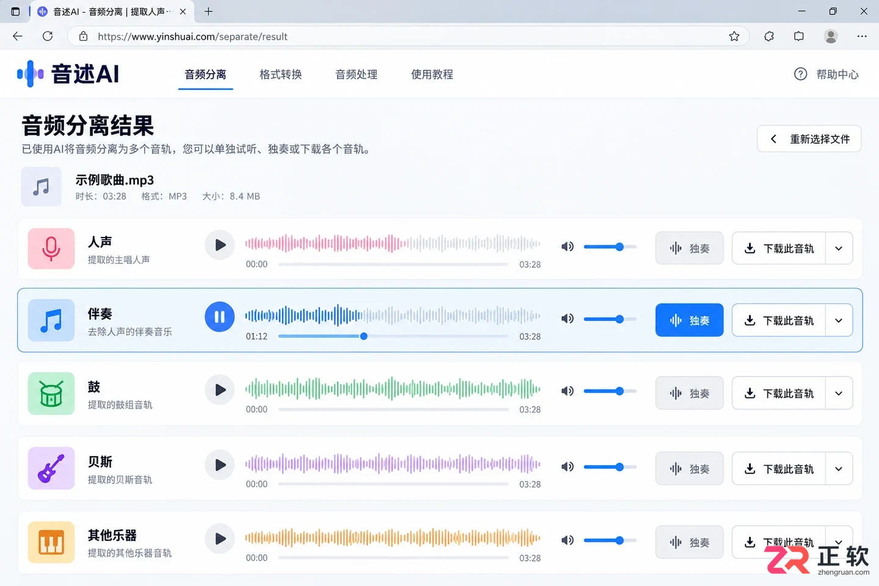Open the tab actions menu icon
The height and width of the screenshot is (586, 879).
(x=15, y=12)
